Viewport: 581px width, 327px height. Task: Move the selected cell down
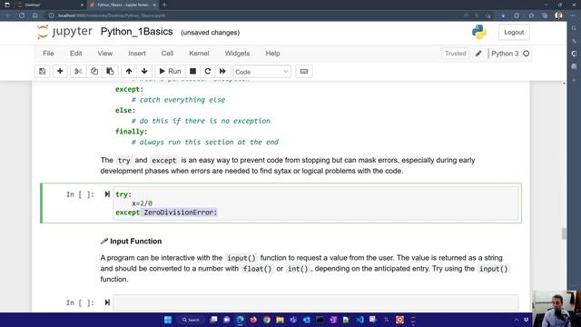(144, 71)
